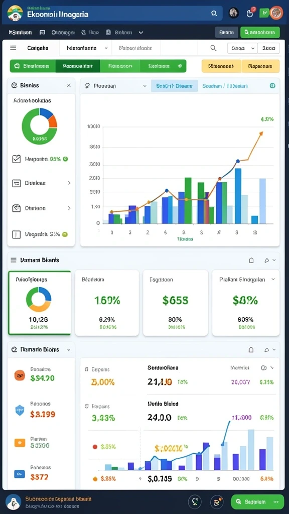Click the green circular info icon above chart

272,85
